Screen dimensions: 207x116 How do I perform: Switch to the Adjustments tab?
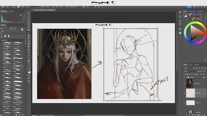[192, 11]
